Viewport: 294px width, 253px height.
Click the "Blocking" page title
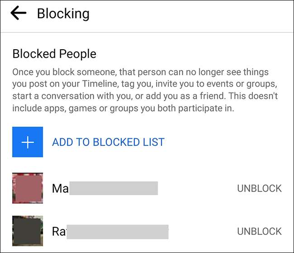point(63,14)
